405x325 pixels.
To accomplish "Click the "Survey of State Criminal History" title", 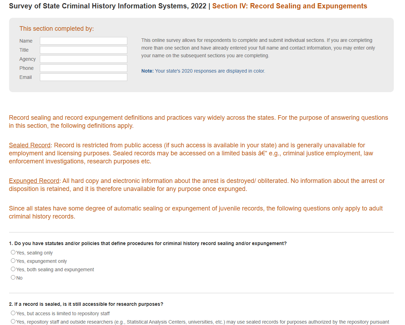I will (x=107, y=6).
